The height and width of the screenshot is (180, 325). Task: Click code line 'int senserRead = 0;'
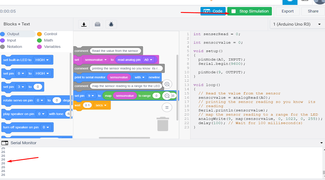coord(217,34)
